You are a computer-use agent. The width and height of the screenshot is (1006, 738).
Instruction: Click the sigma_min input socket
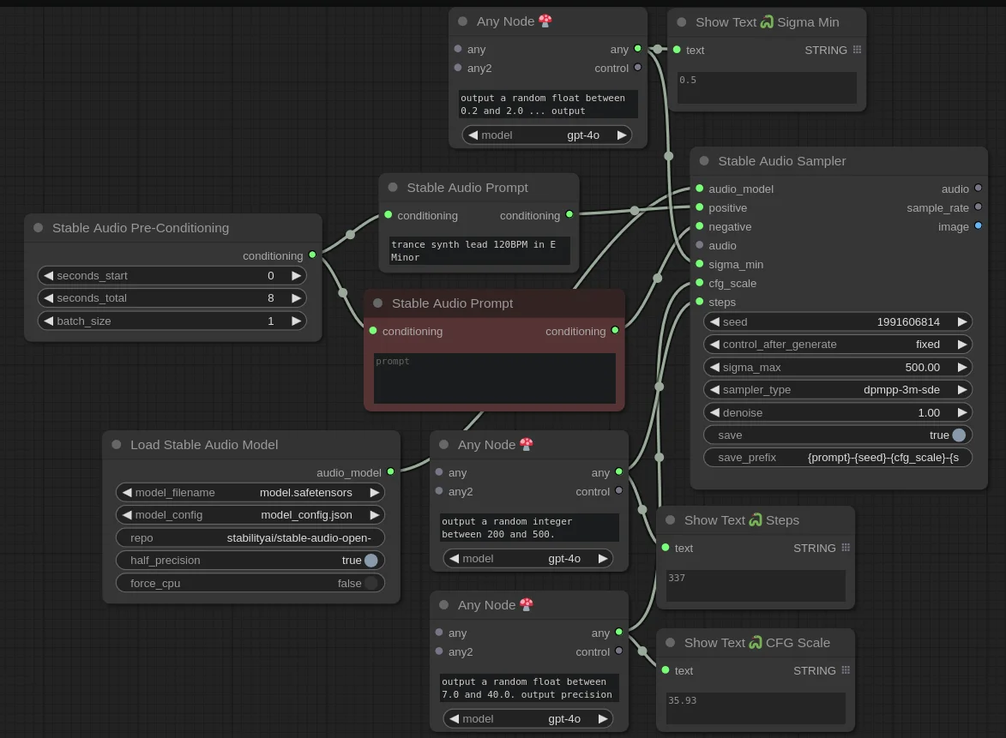[x=699, y=263]
